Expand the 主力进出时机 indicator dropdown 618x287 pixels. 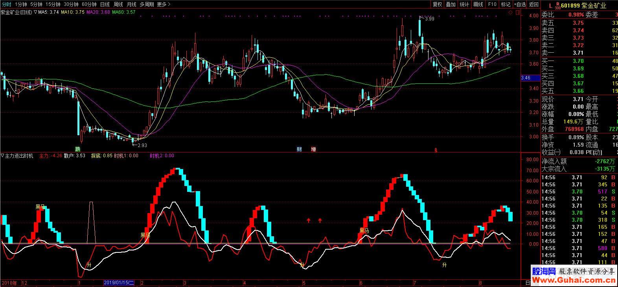pos(2,156)
